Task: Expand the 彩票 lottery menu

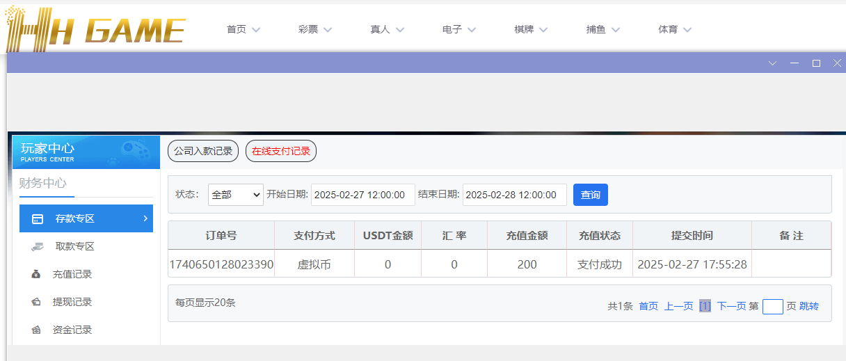Action: [315, 30]
